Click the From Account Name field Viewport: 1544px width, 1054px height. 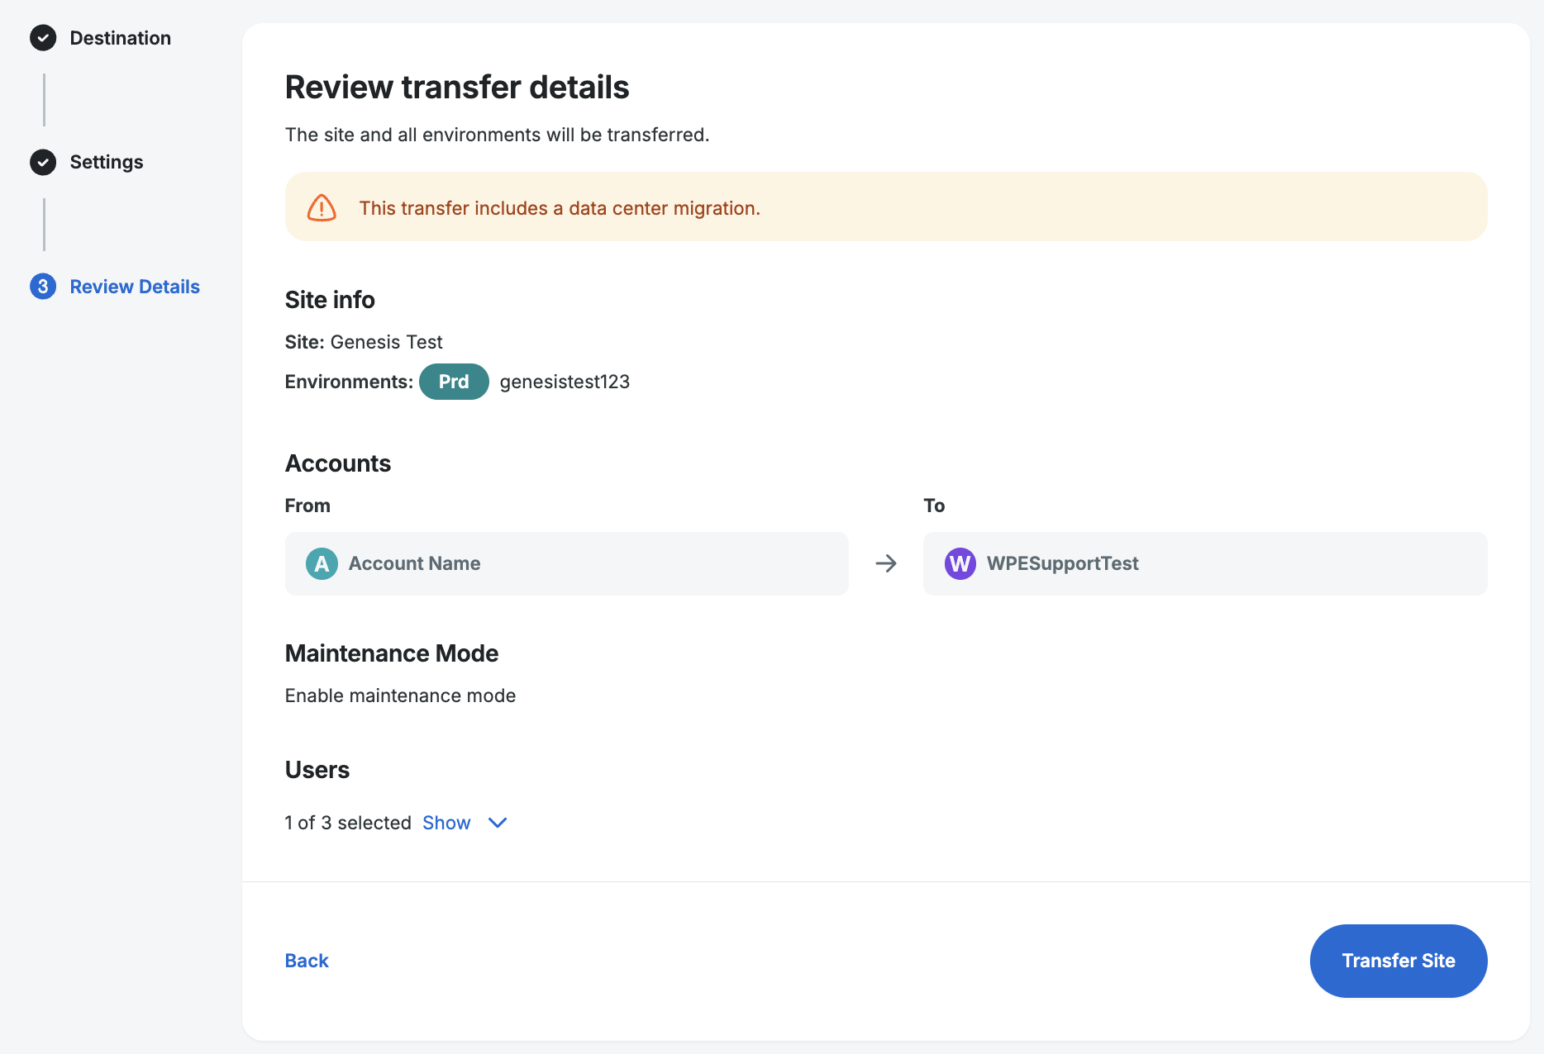click(566, 564)
